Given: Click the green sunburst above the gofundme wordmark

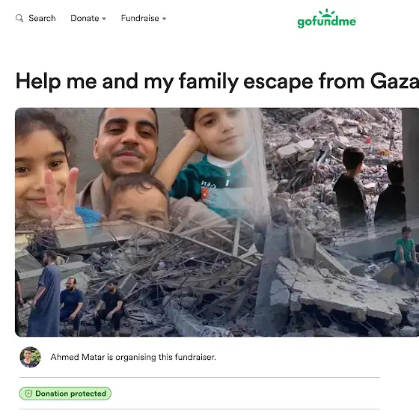Looking at the screenshot, I should (x=326, y=13).
